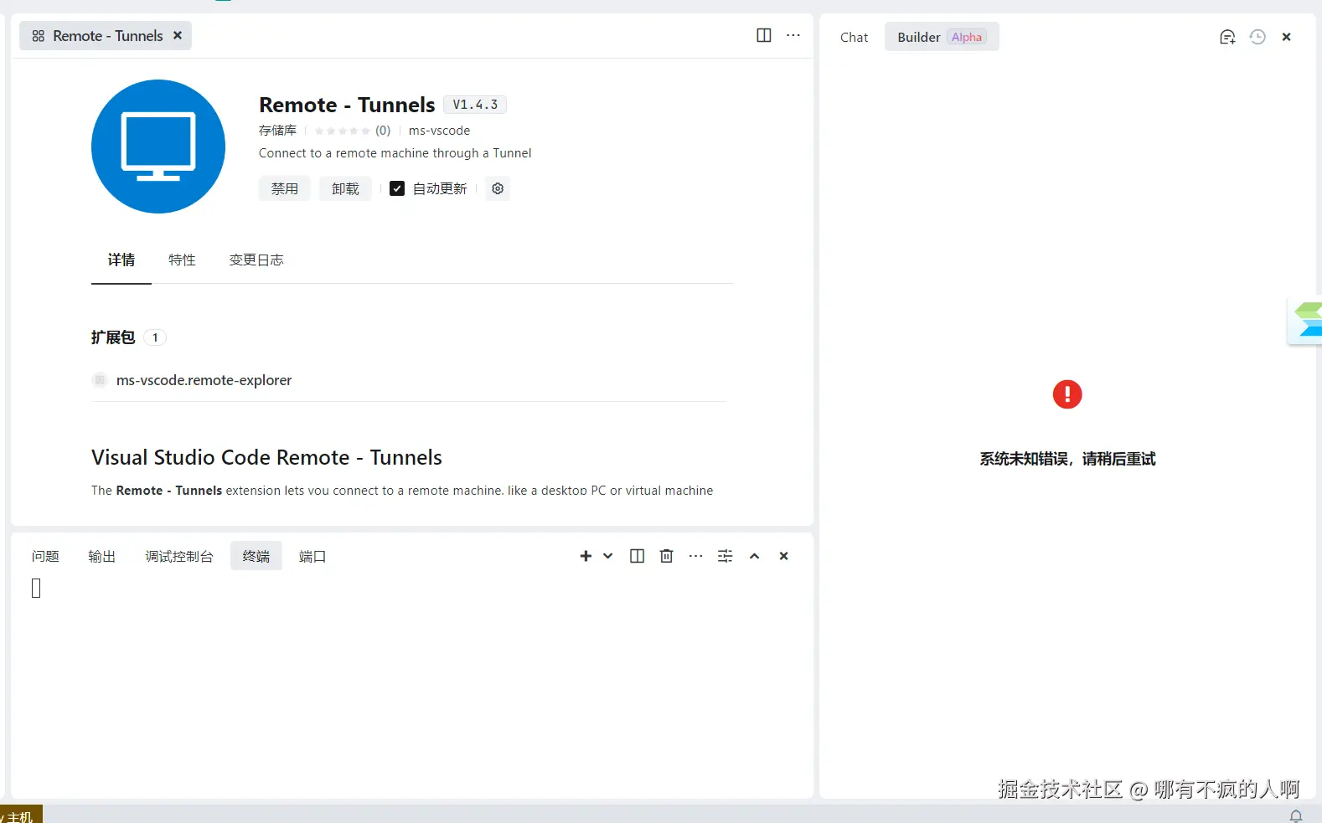Open chat history clock icon
The height and width of the screenshot is (823, 1322).
(x=1257, y=37)
